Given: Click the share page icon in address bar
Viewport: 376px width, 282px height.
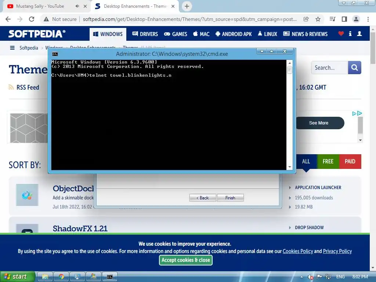Looking at the screenshot, I should [x=306, y=19].
